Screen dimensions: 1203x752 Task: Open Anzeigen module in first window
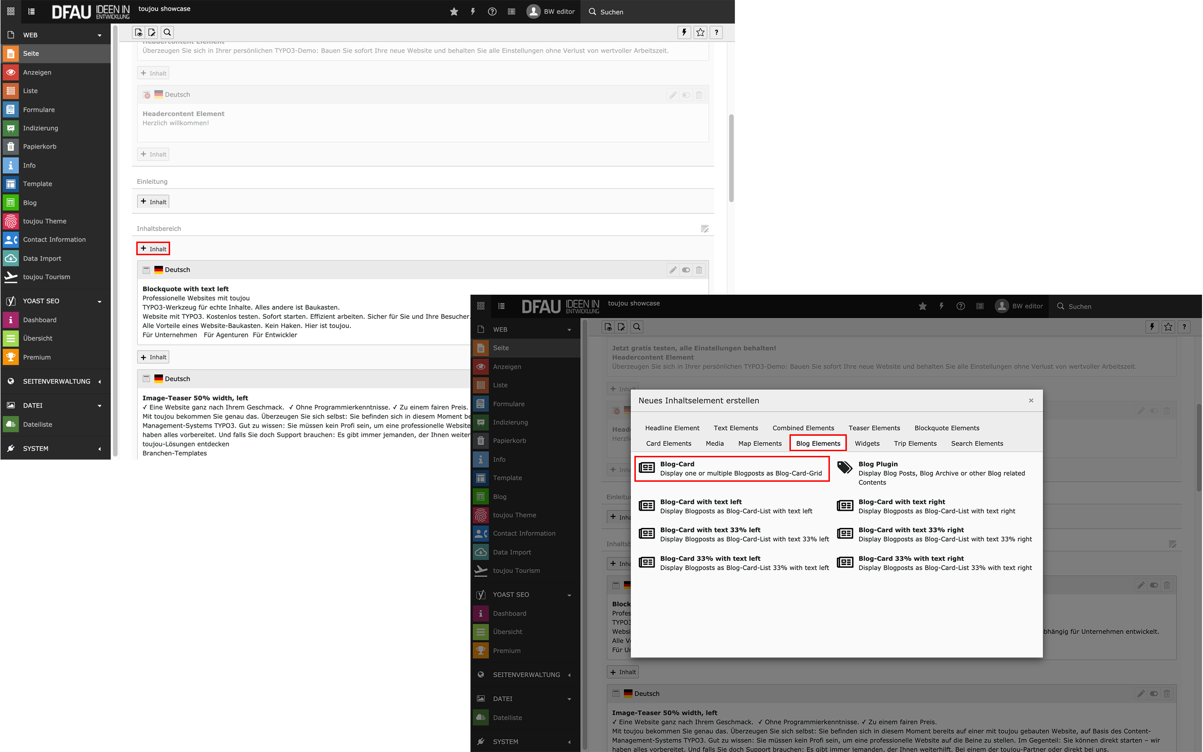[55, 72]
